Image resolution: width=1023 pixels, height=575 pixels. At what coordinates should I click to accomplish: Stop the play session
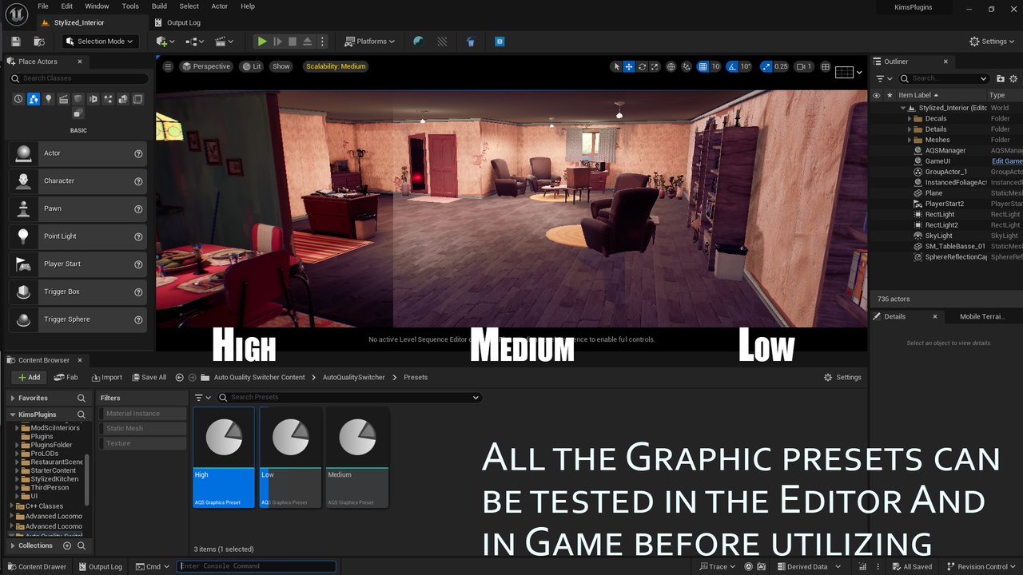click(x=293, y=42)
